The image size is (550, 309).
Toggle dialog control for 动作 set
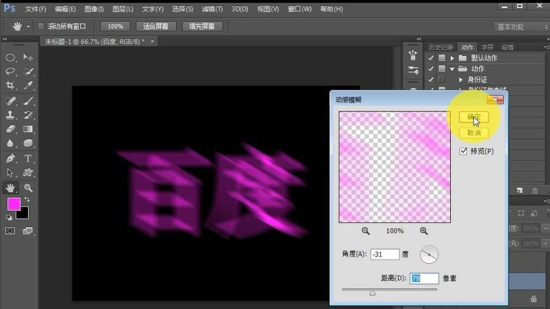tap(442, 69)
